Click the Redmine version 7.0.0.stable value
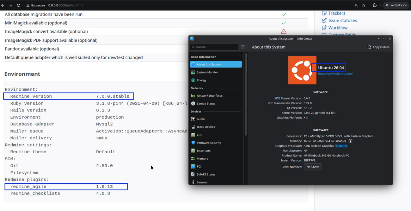 pyautogui.click(x=113, y=96)
